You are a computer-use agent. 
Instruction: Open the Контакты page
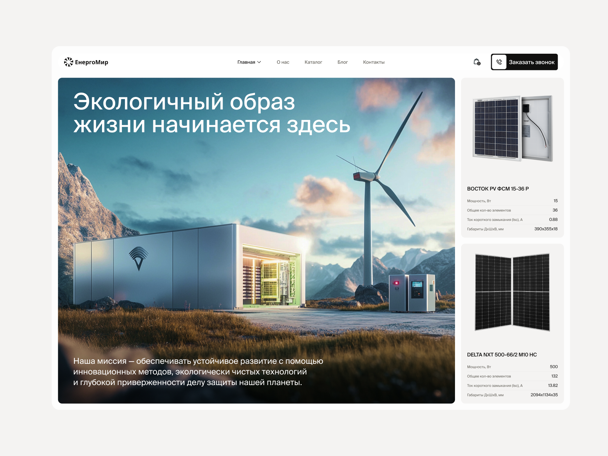pyautogui.click(x=374, y=62)
